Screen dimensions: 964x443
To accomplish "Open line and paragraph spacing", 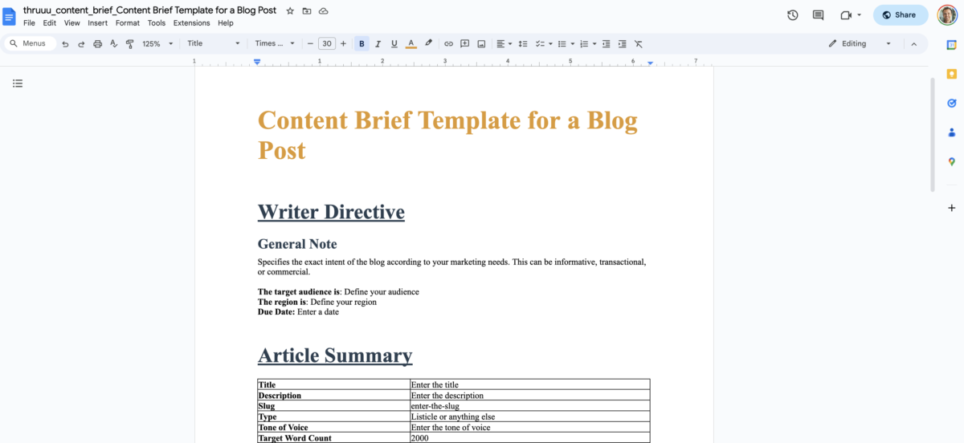I will 523,43.
